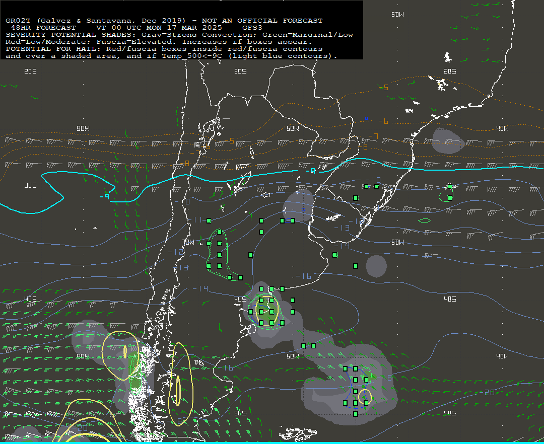The width and height of the screenshot is (544, 444).
Task: Select 'Increases if boxes appear.' note
Action: tap(247, 42)
